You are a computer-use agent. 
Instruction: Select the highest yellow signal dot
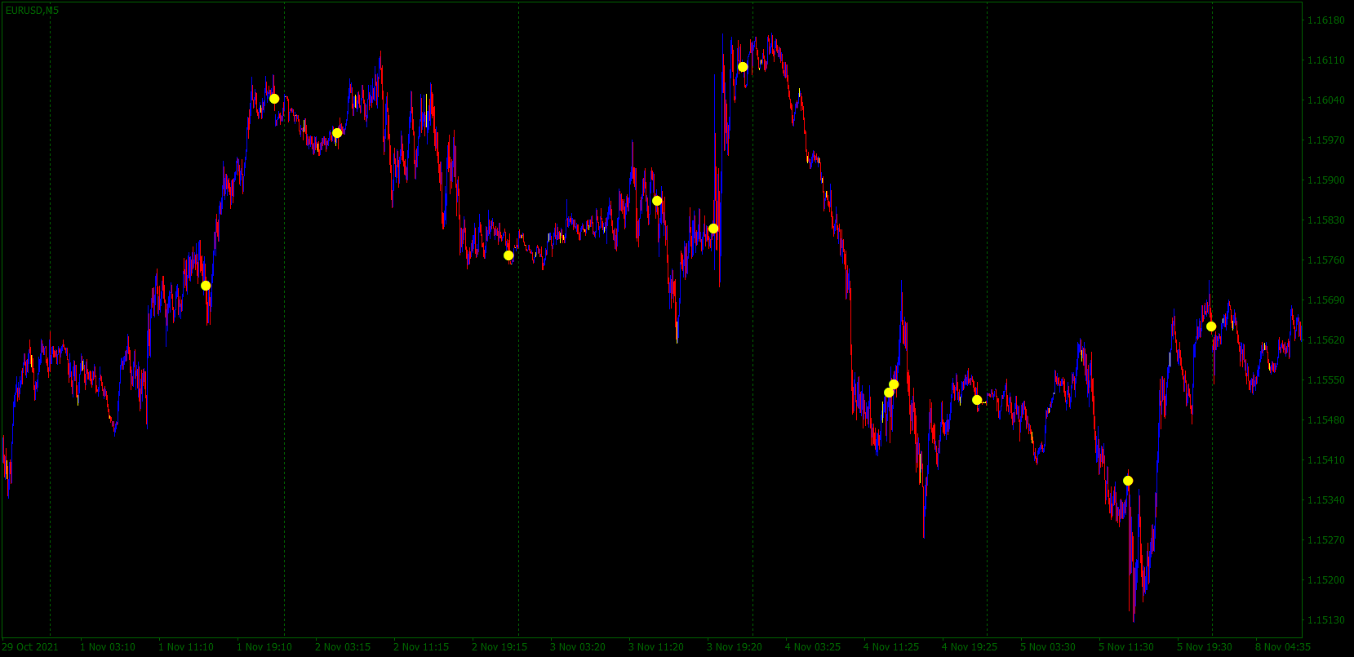743,67
